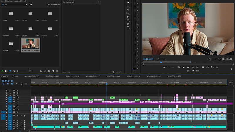Toggle Linked Selection in timeline
This screenshot has height=132, width=235.
pyautogui.click(x=12, y=84)
